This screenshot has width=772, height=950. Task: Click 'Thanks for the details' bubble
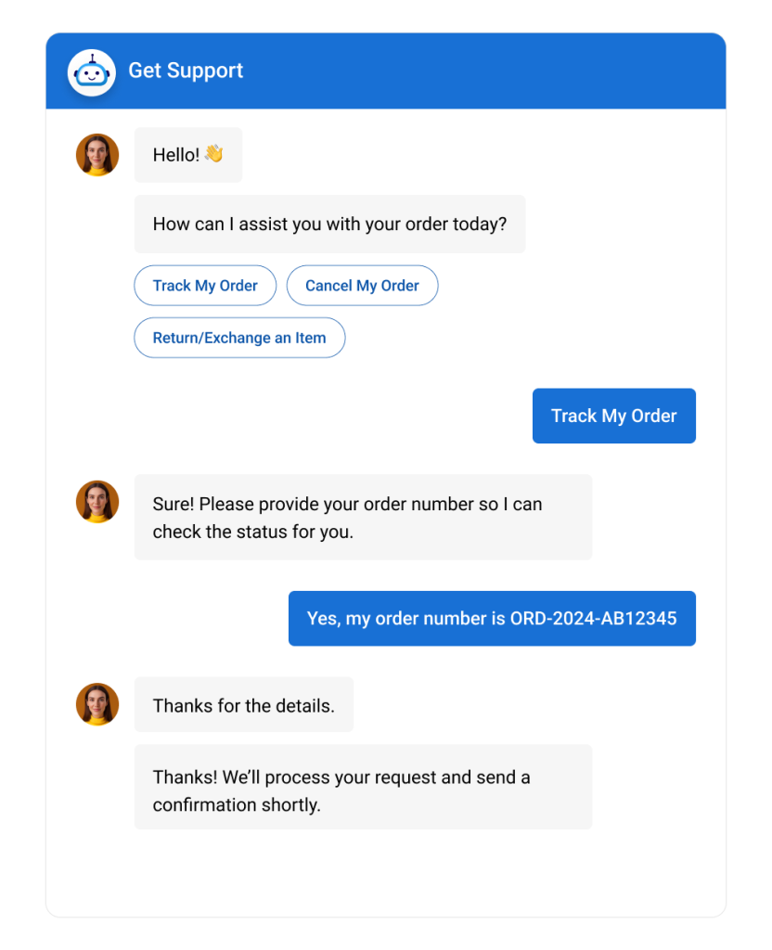[243, 705]
